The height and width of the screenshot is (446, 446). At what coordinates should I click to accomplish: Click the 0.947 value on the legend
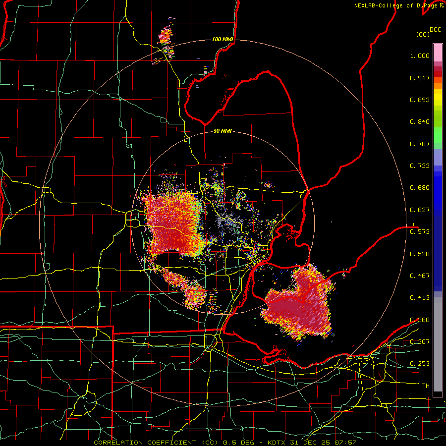[420, 78]
